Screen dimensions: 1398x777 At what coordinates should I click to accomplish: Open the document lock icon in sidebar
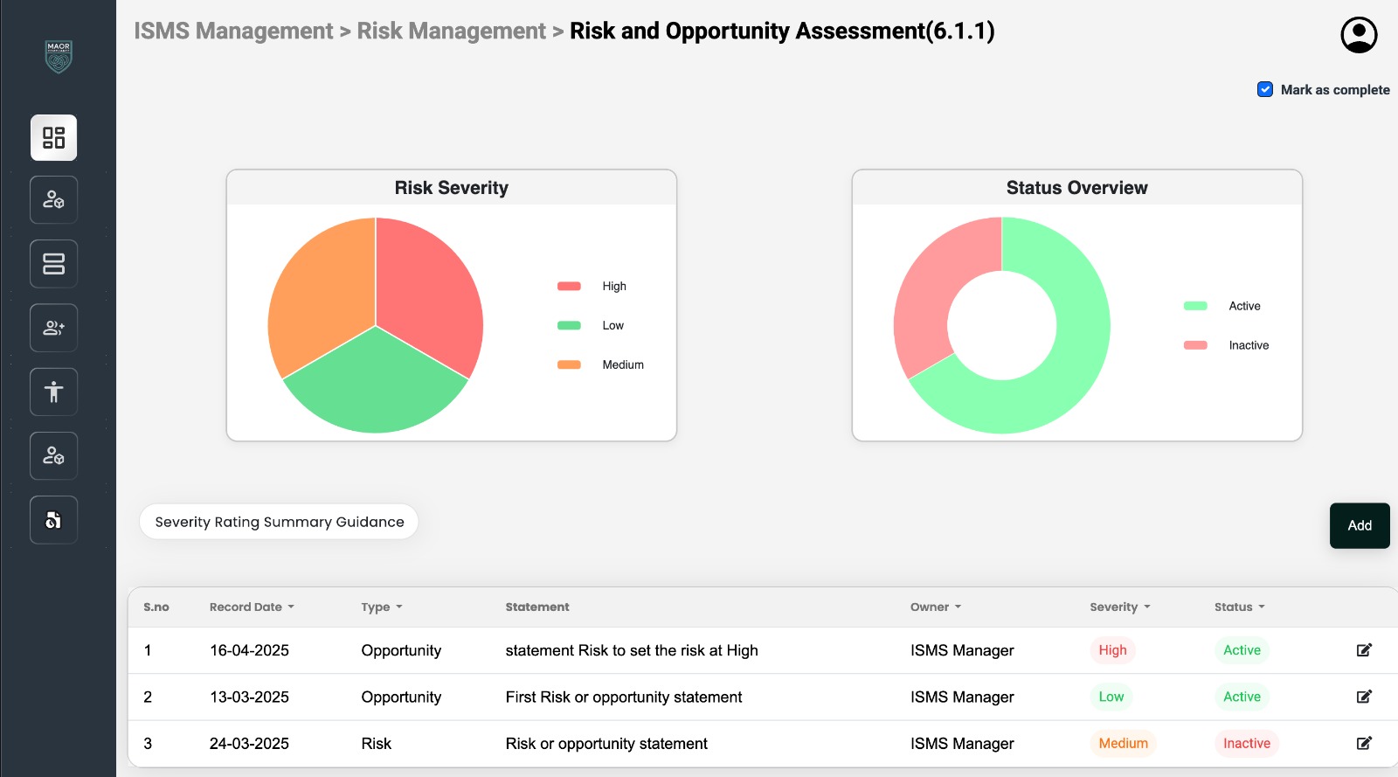point(53,520)
